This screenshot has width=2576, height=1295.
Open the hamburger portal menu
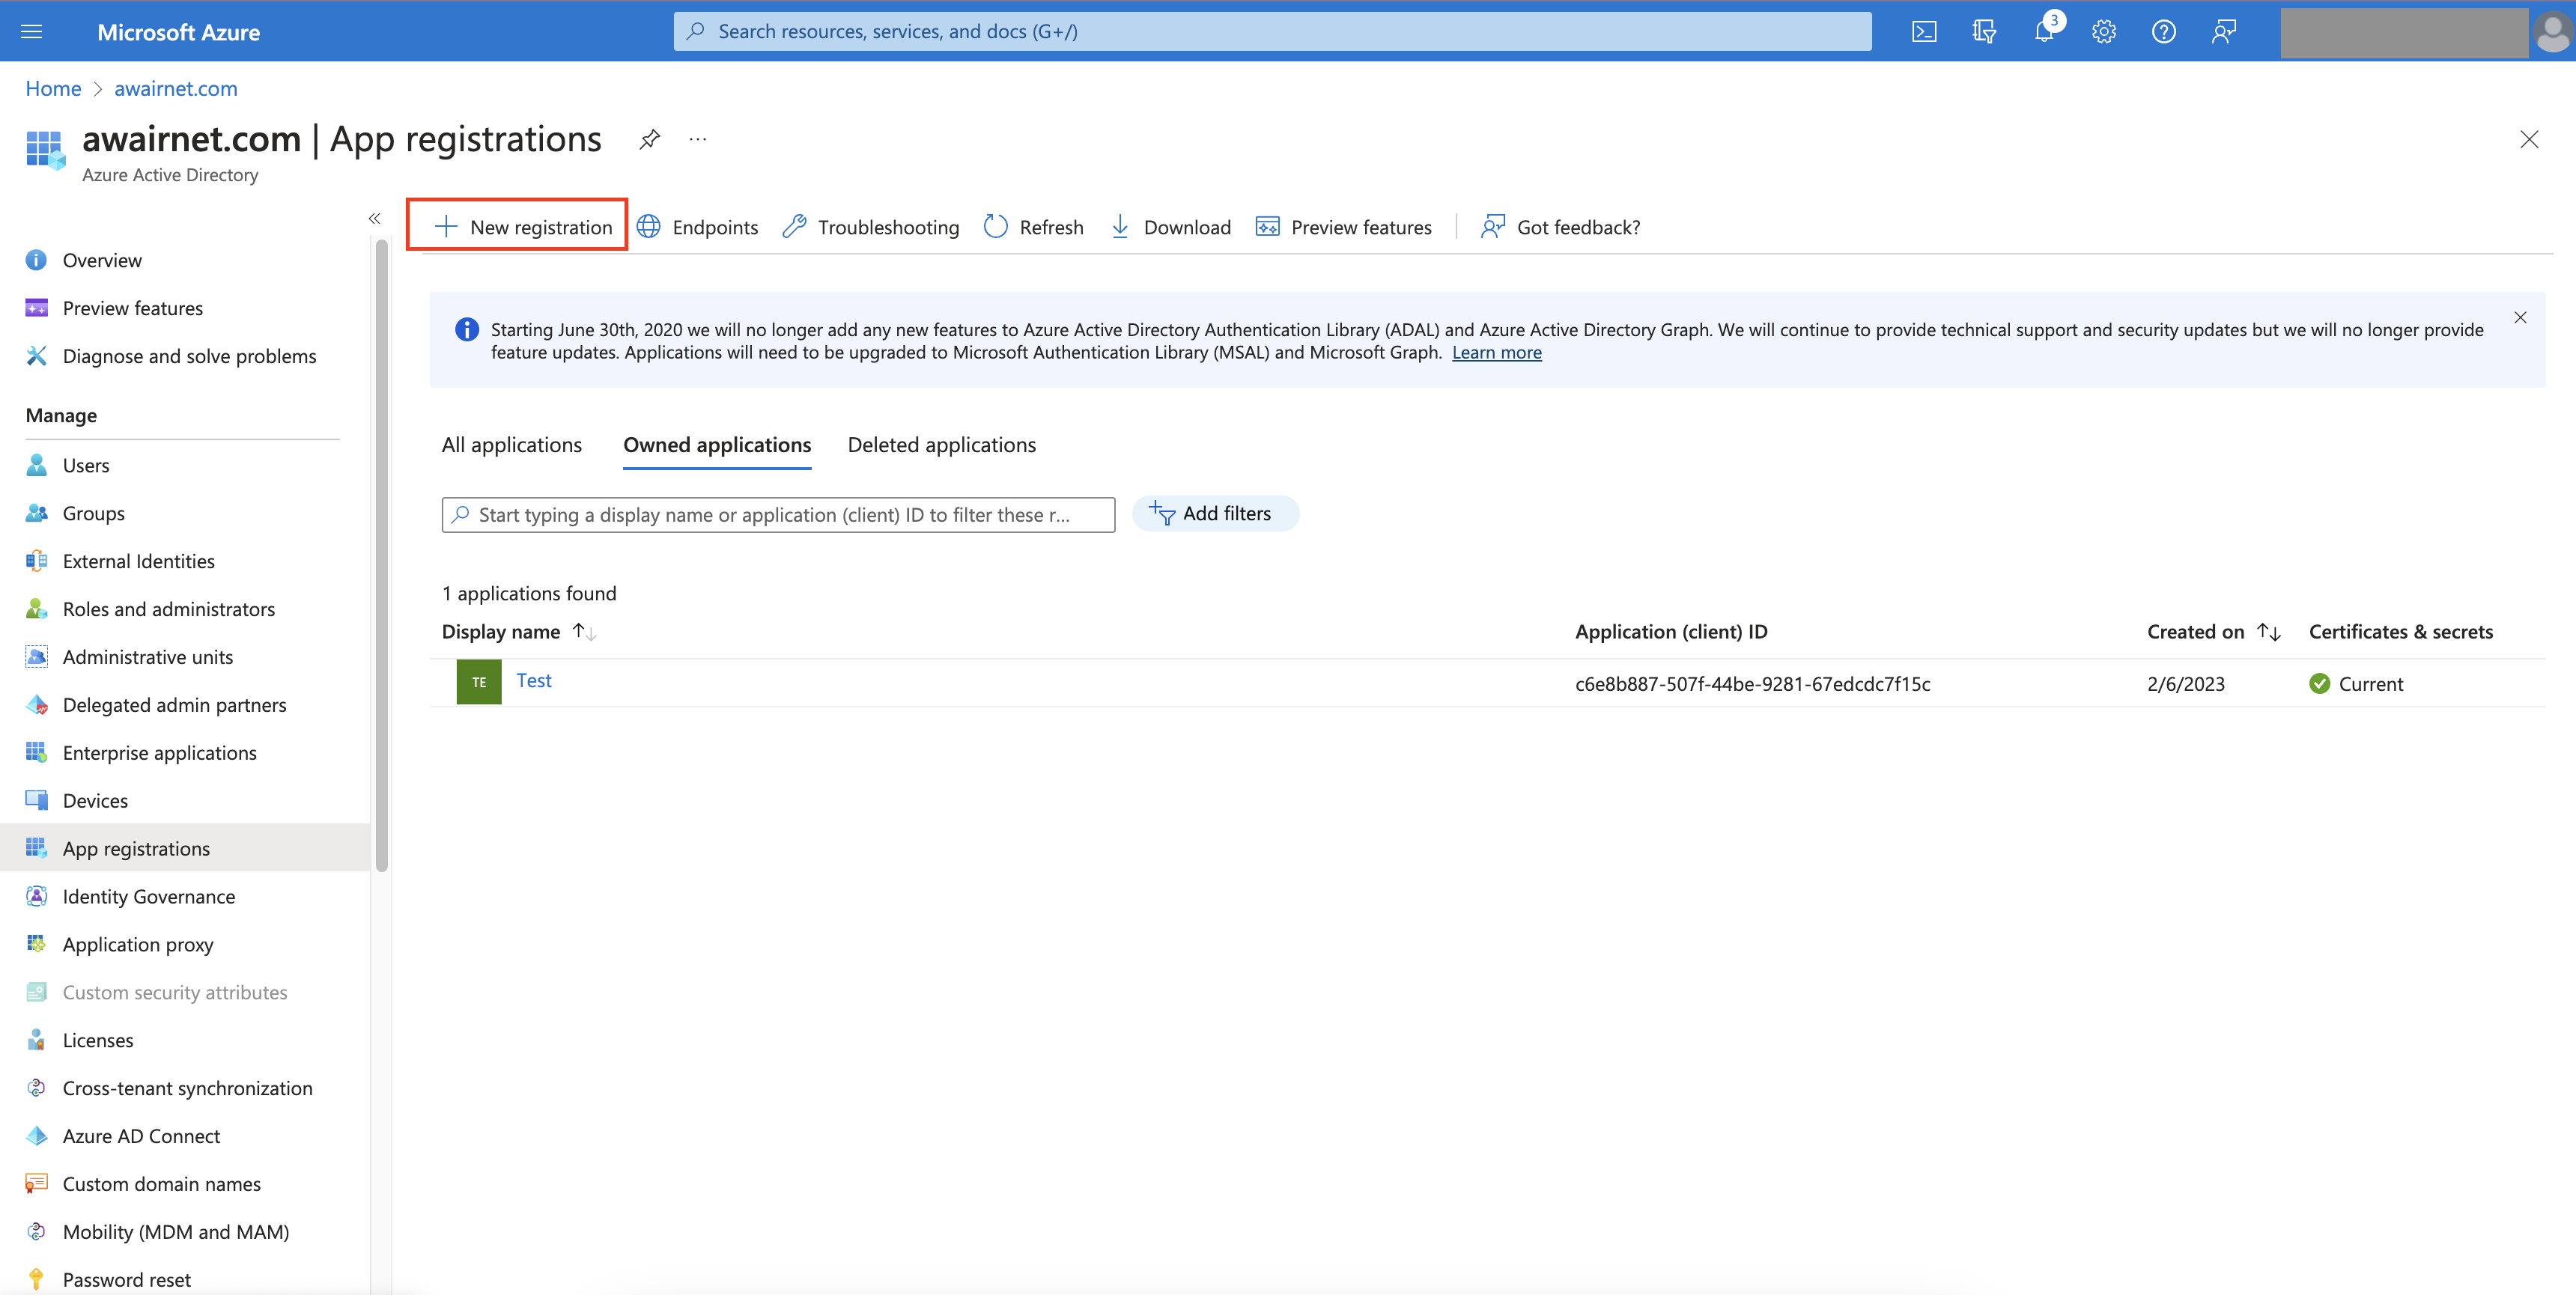(31, 31)
